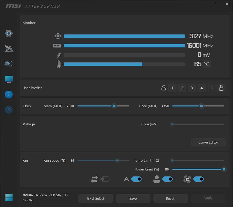
Task: Click the NVIDIA GeForce RTX 5070 Ti label
Action: tap(45, 195)
